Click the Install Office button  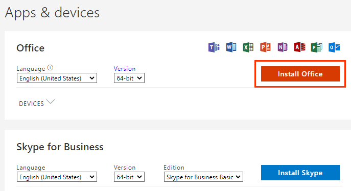[x=300, y=74]
